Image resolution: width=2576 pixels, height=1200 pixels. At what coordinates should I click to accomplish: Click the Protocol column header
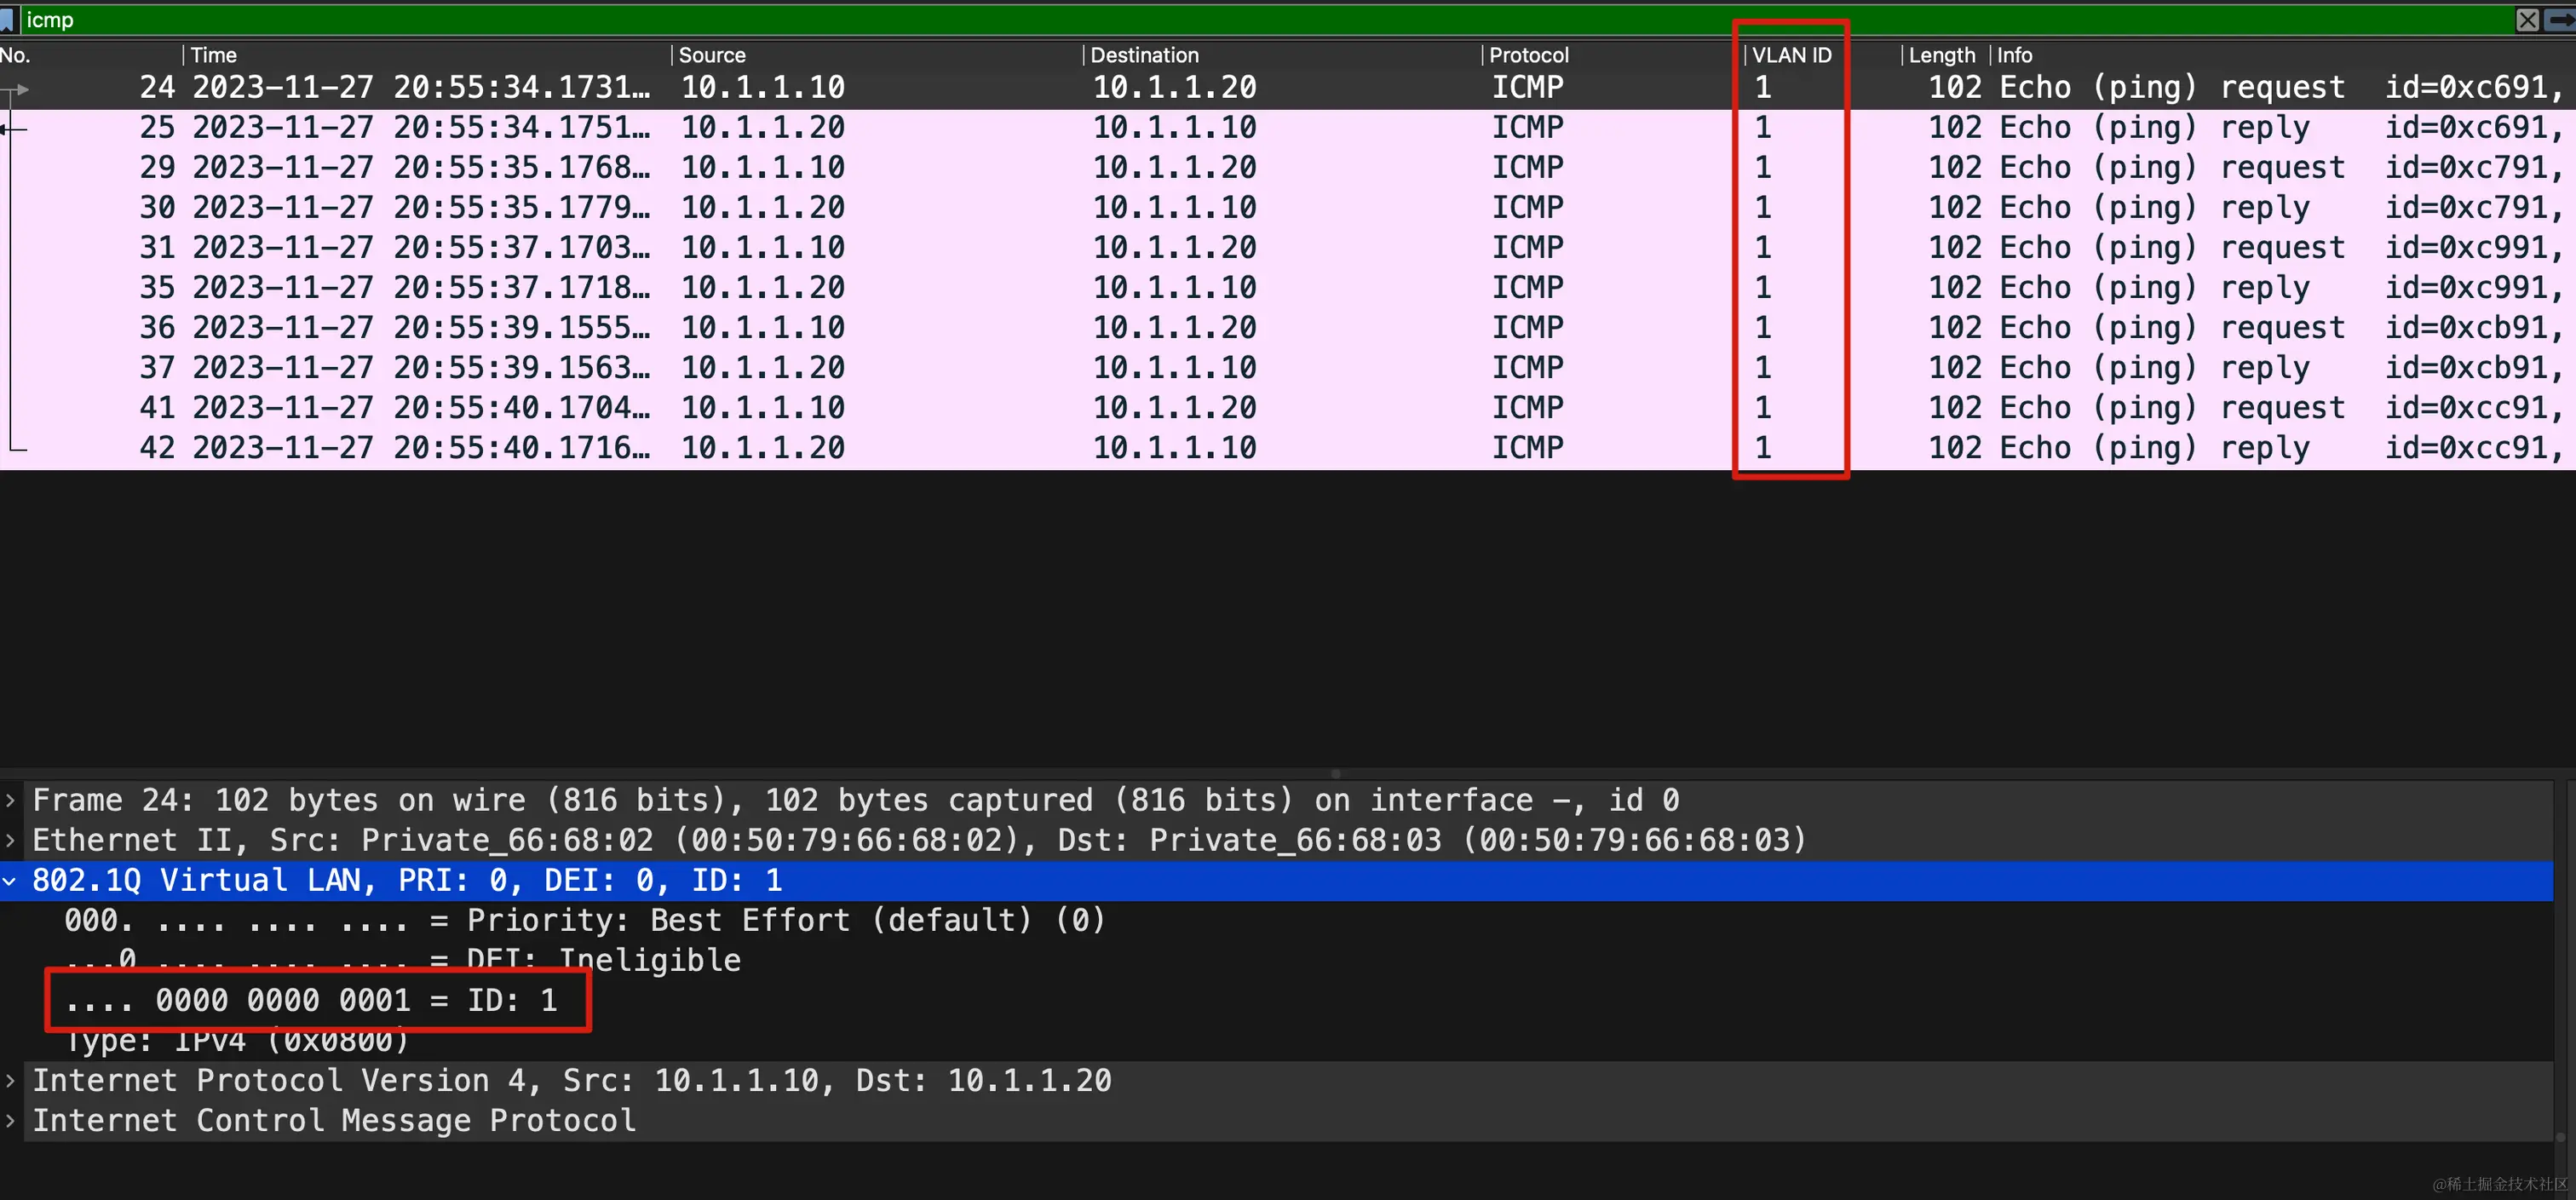click(1528, 55)
